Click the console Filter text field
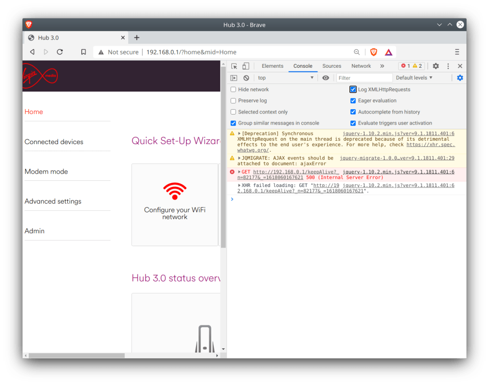Image resolution: width=489 pixels, height=385 pixels. (x=364, y=78)
